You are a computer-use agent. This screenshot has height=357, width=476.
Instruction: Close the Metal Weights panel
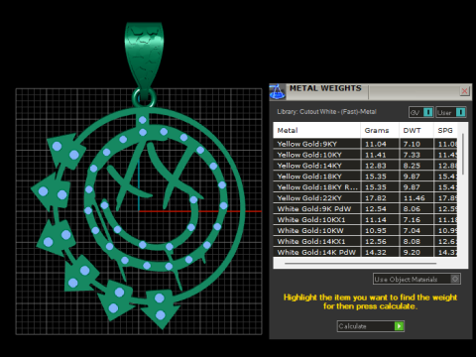[x=464, y=91]
